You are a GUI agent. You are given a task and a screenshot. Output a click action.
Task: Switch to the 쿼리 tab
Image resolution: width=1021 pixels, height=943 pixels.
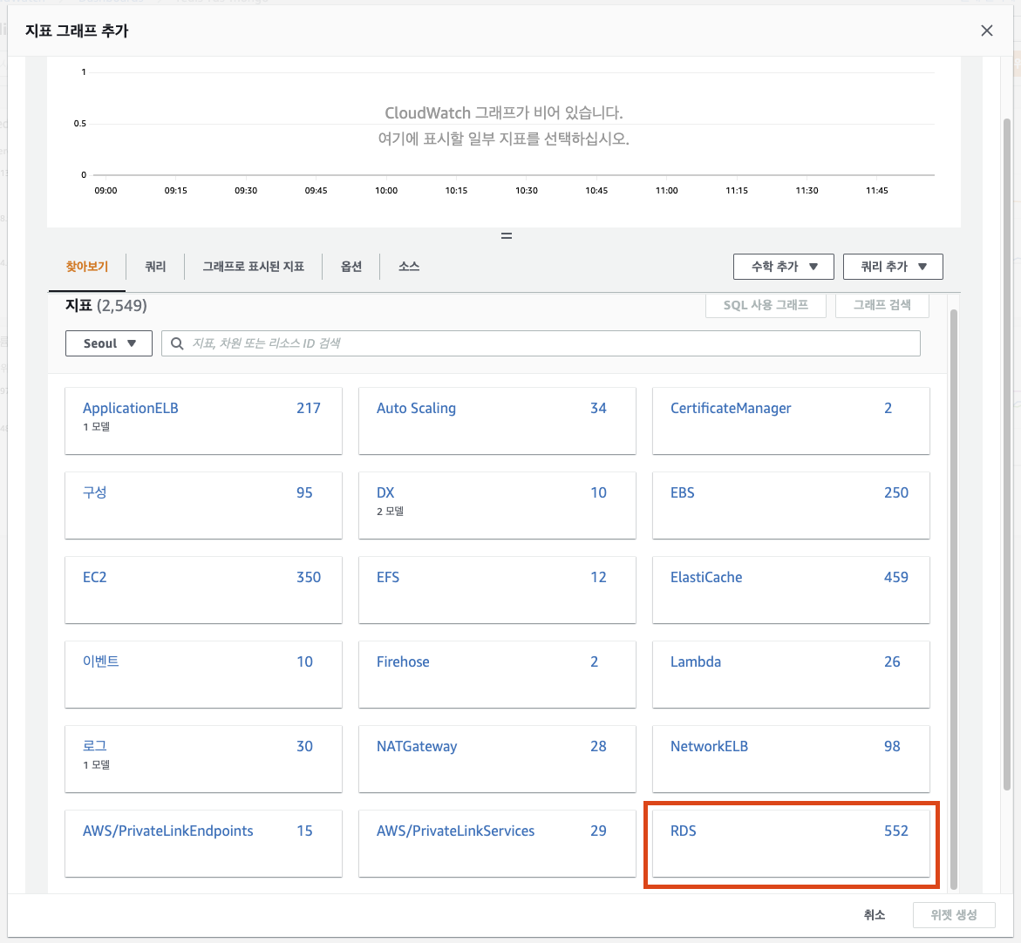[x=155, y=266]
